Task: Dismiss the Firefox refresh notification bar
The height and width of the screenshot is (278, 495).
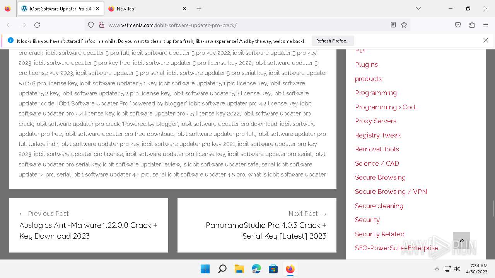Action: tap(486, 40)
